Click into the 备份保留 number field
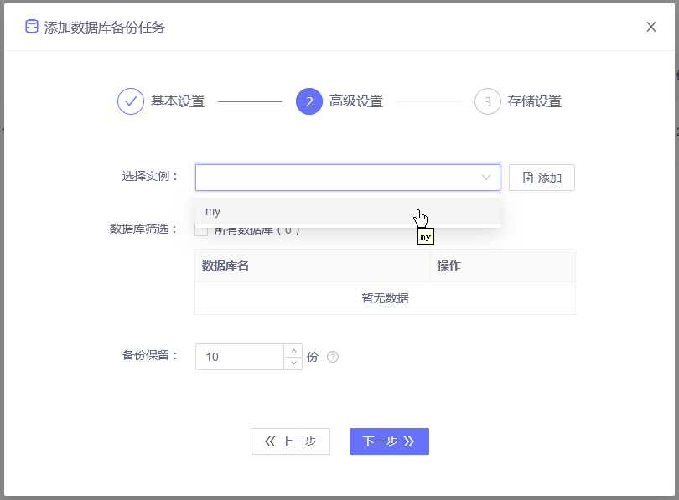Viewport: 679px width, 500px height. [239, 357]
